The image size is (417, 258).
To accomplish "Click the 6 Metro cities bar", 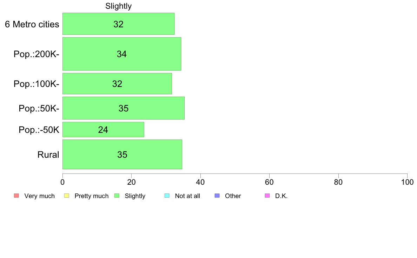I will click(118, 24).
